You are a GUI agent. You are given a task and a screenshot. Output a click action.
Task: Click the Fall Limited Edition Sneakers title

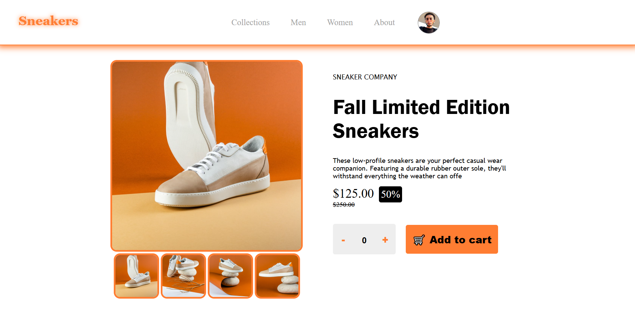pos(421,119)
